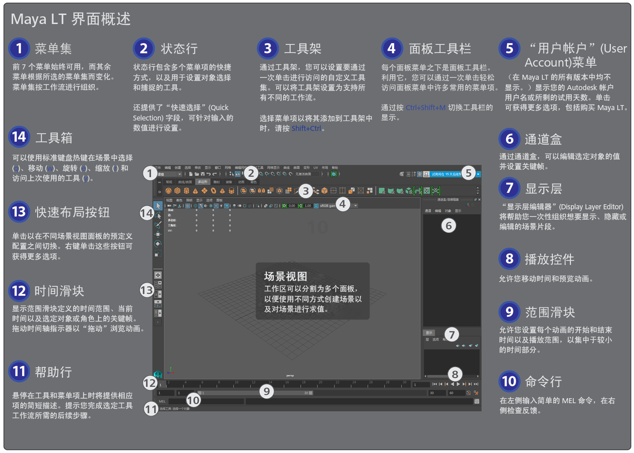Open the Help menu in main menu bar

[335, 168]
